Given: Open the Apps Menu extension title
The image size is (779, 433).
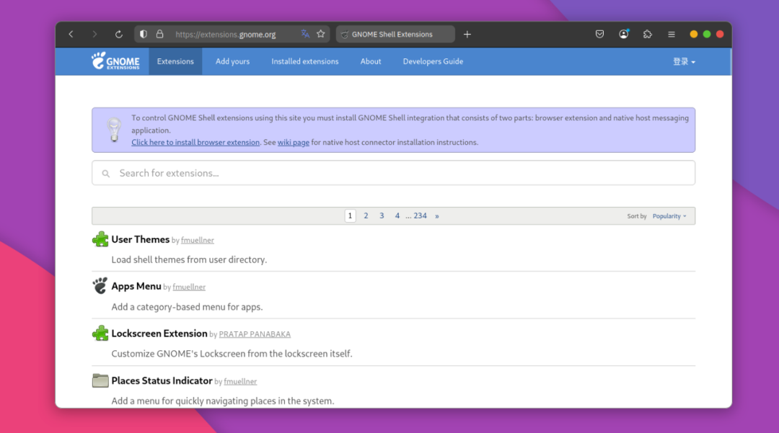Looking at the screenshot, I should click(136, 286).
